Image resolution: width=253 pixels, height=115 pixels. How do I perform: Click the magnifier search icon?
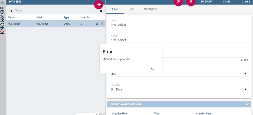(x=11, y=11)
